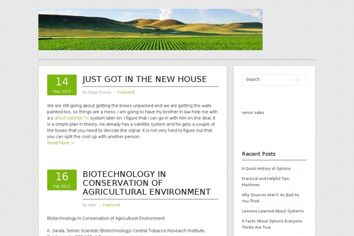Click the senior sales sidebar link
Image resolution: width=354 pixels, height=236 pixels.
click(x=253, y=113)
